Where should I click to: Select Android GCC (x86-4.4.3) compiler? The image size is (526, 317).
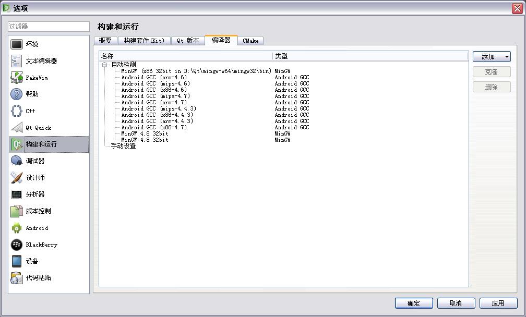click(x=158, y=115)
